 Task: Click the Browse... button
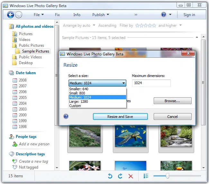[x=172, y=101]
